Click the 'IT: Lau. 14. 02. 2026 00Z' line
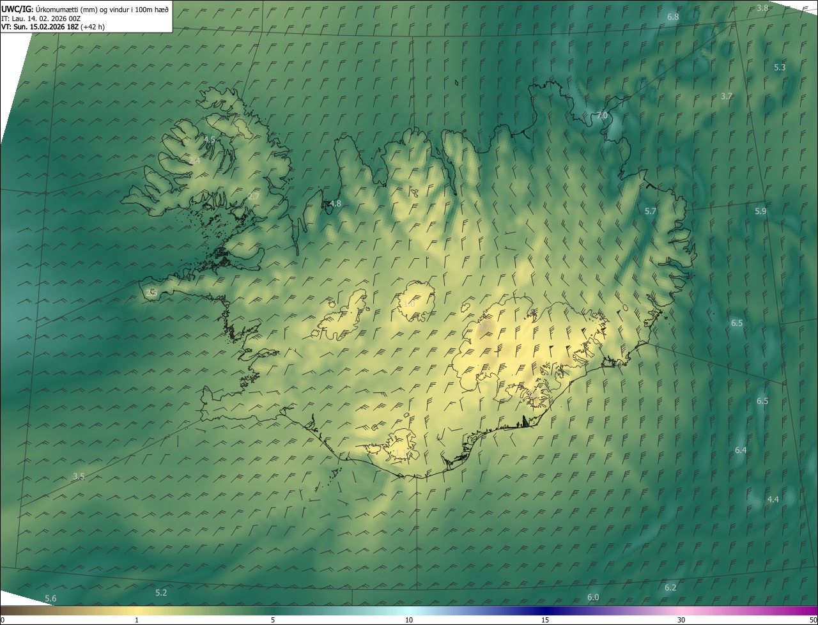Screen dimensions: 818x625 point(40,19)
